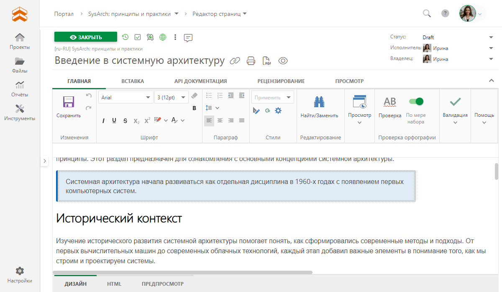Image resolution: width=502 pixels, height=292 pixels.
Task: Open Find/Replace with the binoculars icon
Action: pos(319,102)
